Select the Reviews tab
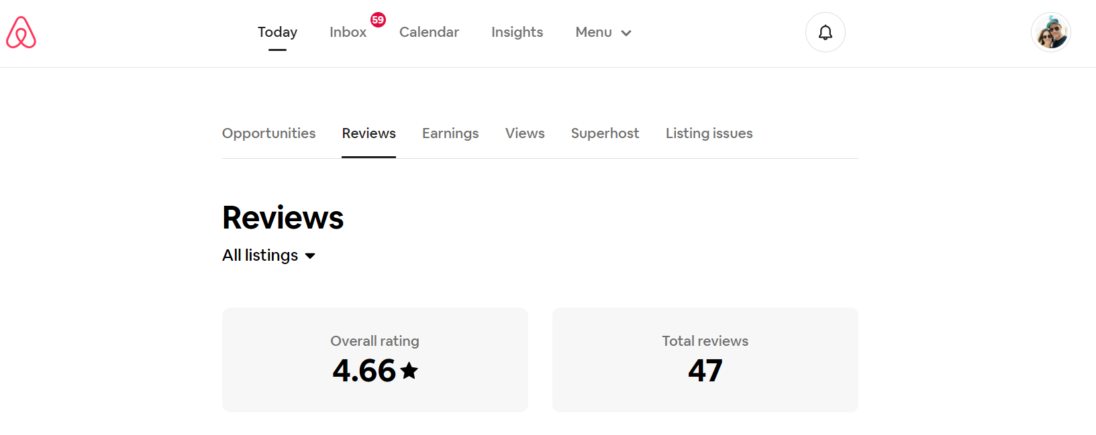The width and height of the screenshot is (1096, 435). [368, 133]
